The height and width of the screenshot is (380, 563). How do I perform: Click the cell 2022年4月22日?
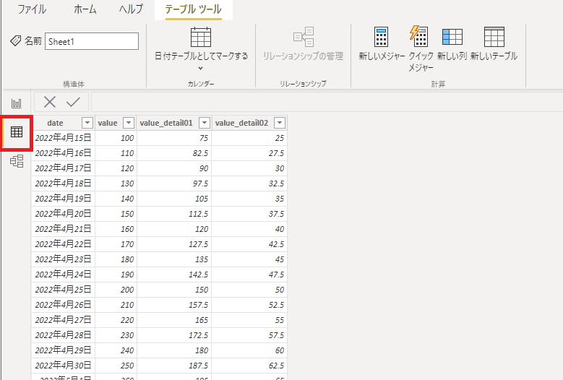[x=63, y=244]
